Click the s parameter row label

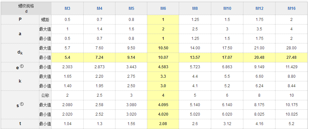click(x=20, y=105)
